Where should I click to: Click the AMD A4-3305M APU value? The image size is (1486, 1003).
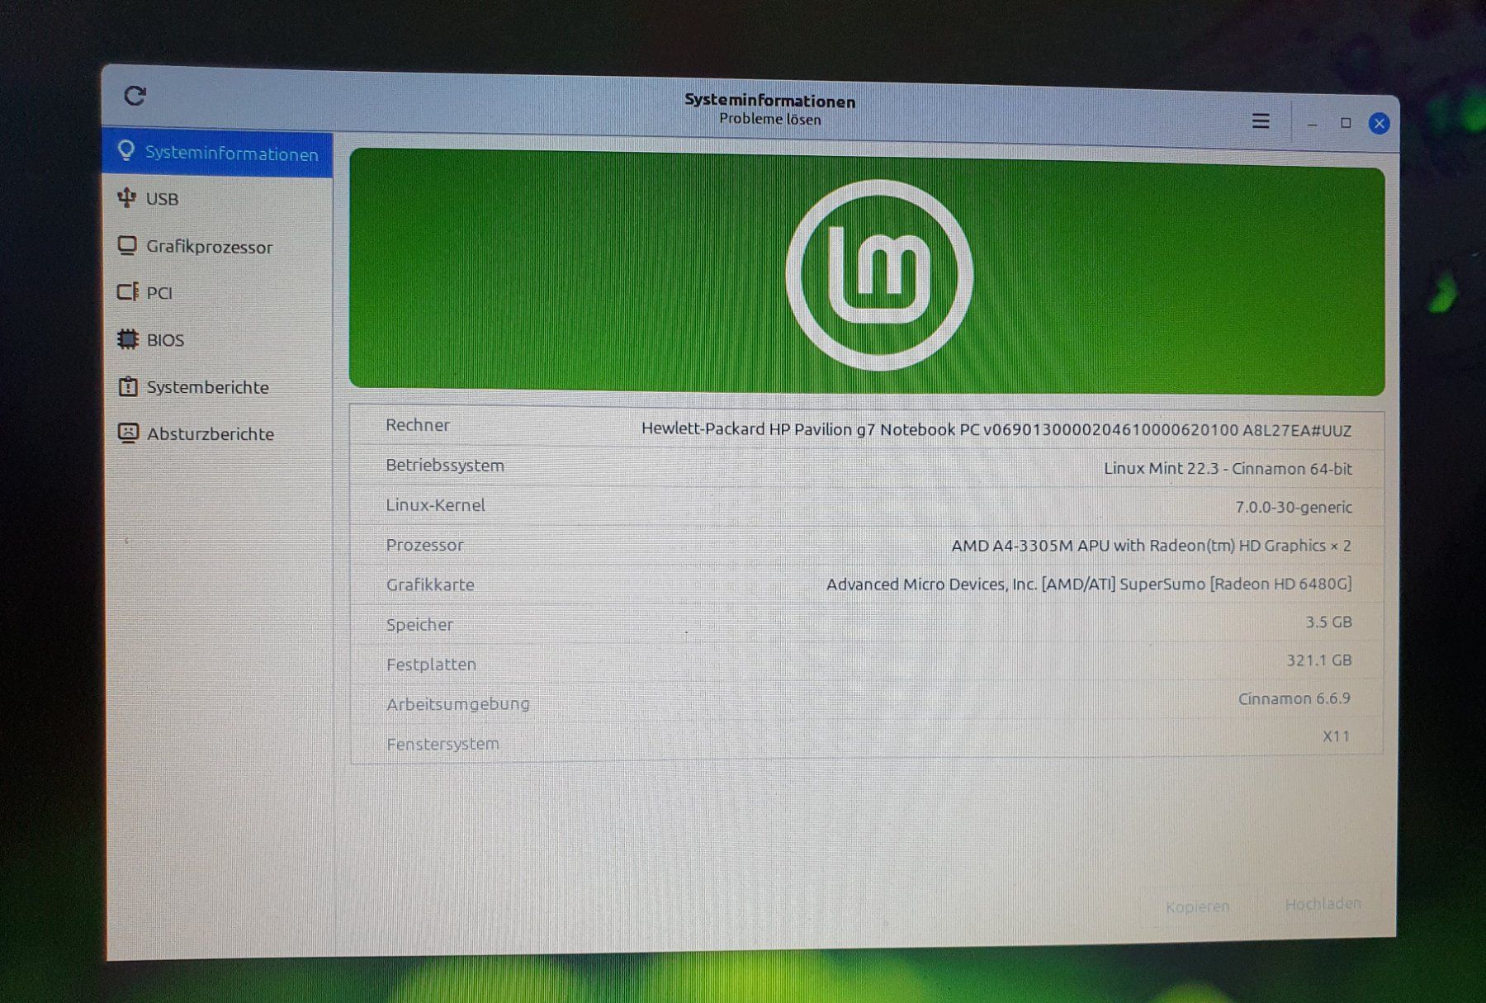[1152, 546]
